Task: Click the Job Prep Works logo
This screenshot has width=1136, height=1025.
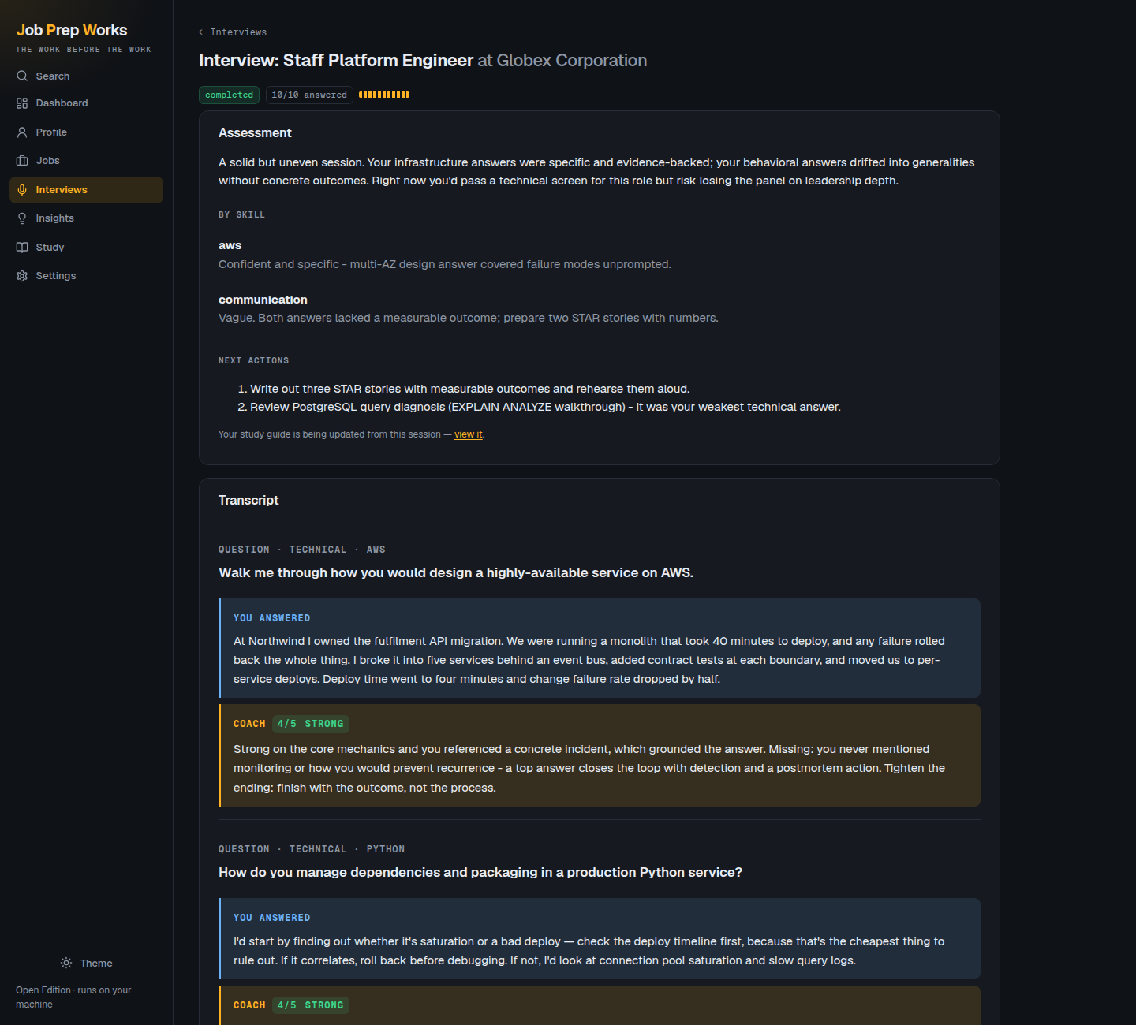Action: 72,30
